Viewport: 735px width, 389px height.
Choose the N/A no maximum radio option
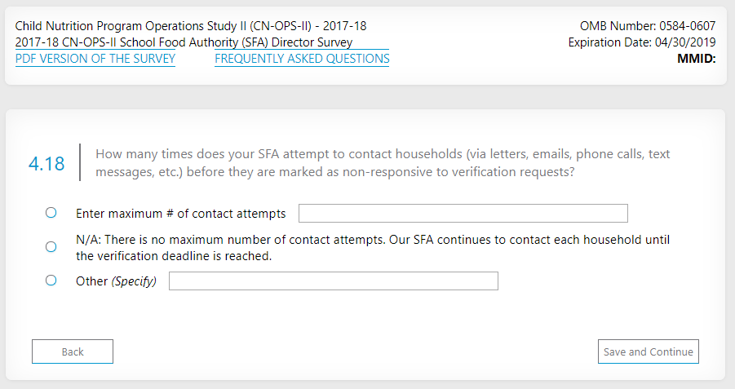pos(51,247)
